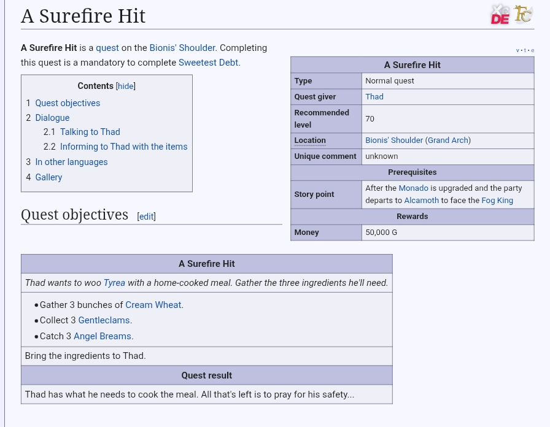Click the 'Recommended level' label cell

[326, 119]
